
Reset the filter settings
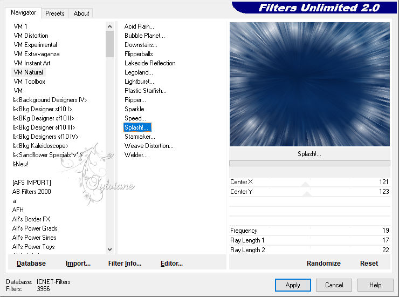369,264
